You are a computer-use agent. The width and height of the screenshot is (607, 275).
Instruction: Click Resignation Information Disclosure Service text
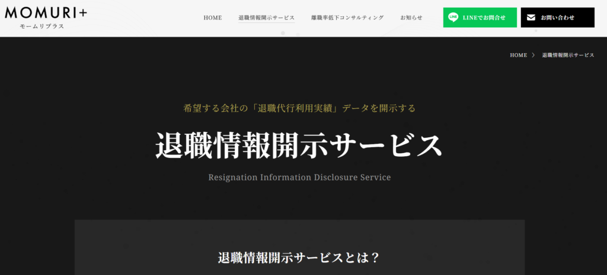click(299, 177)
